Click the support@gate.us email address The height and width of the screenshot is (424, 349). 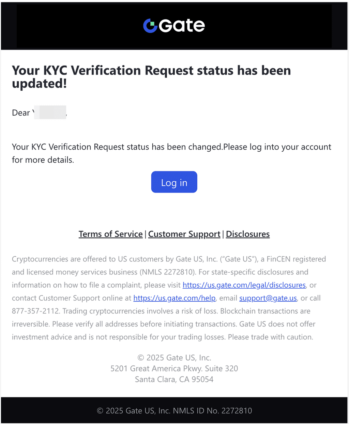268,298
